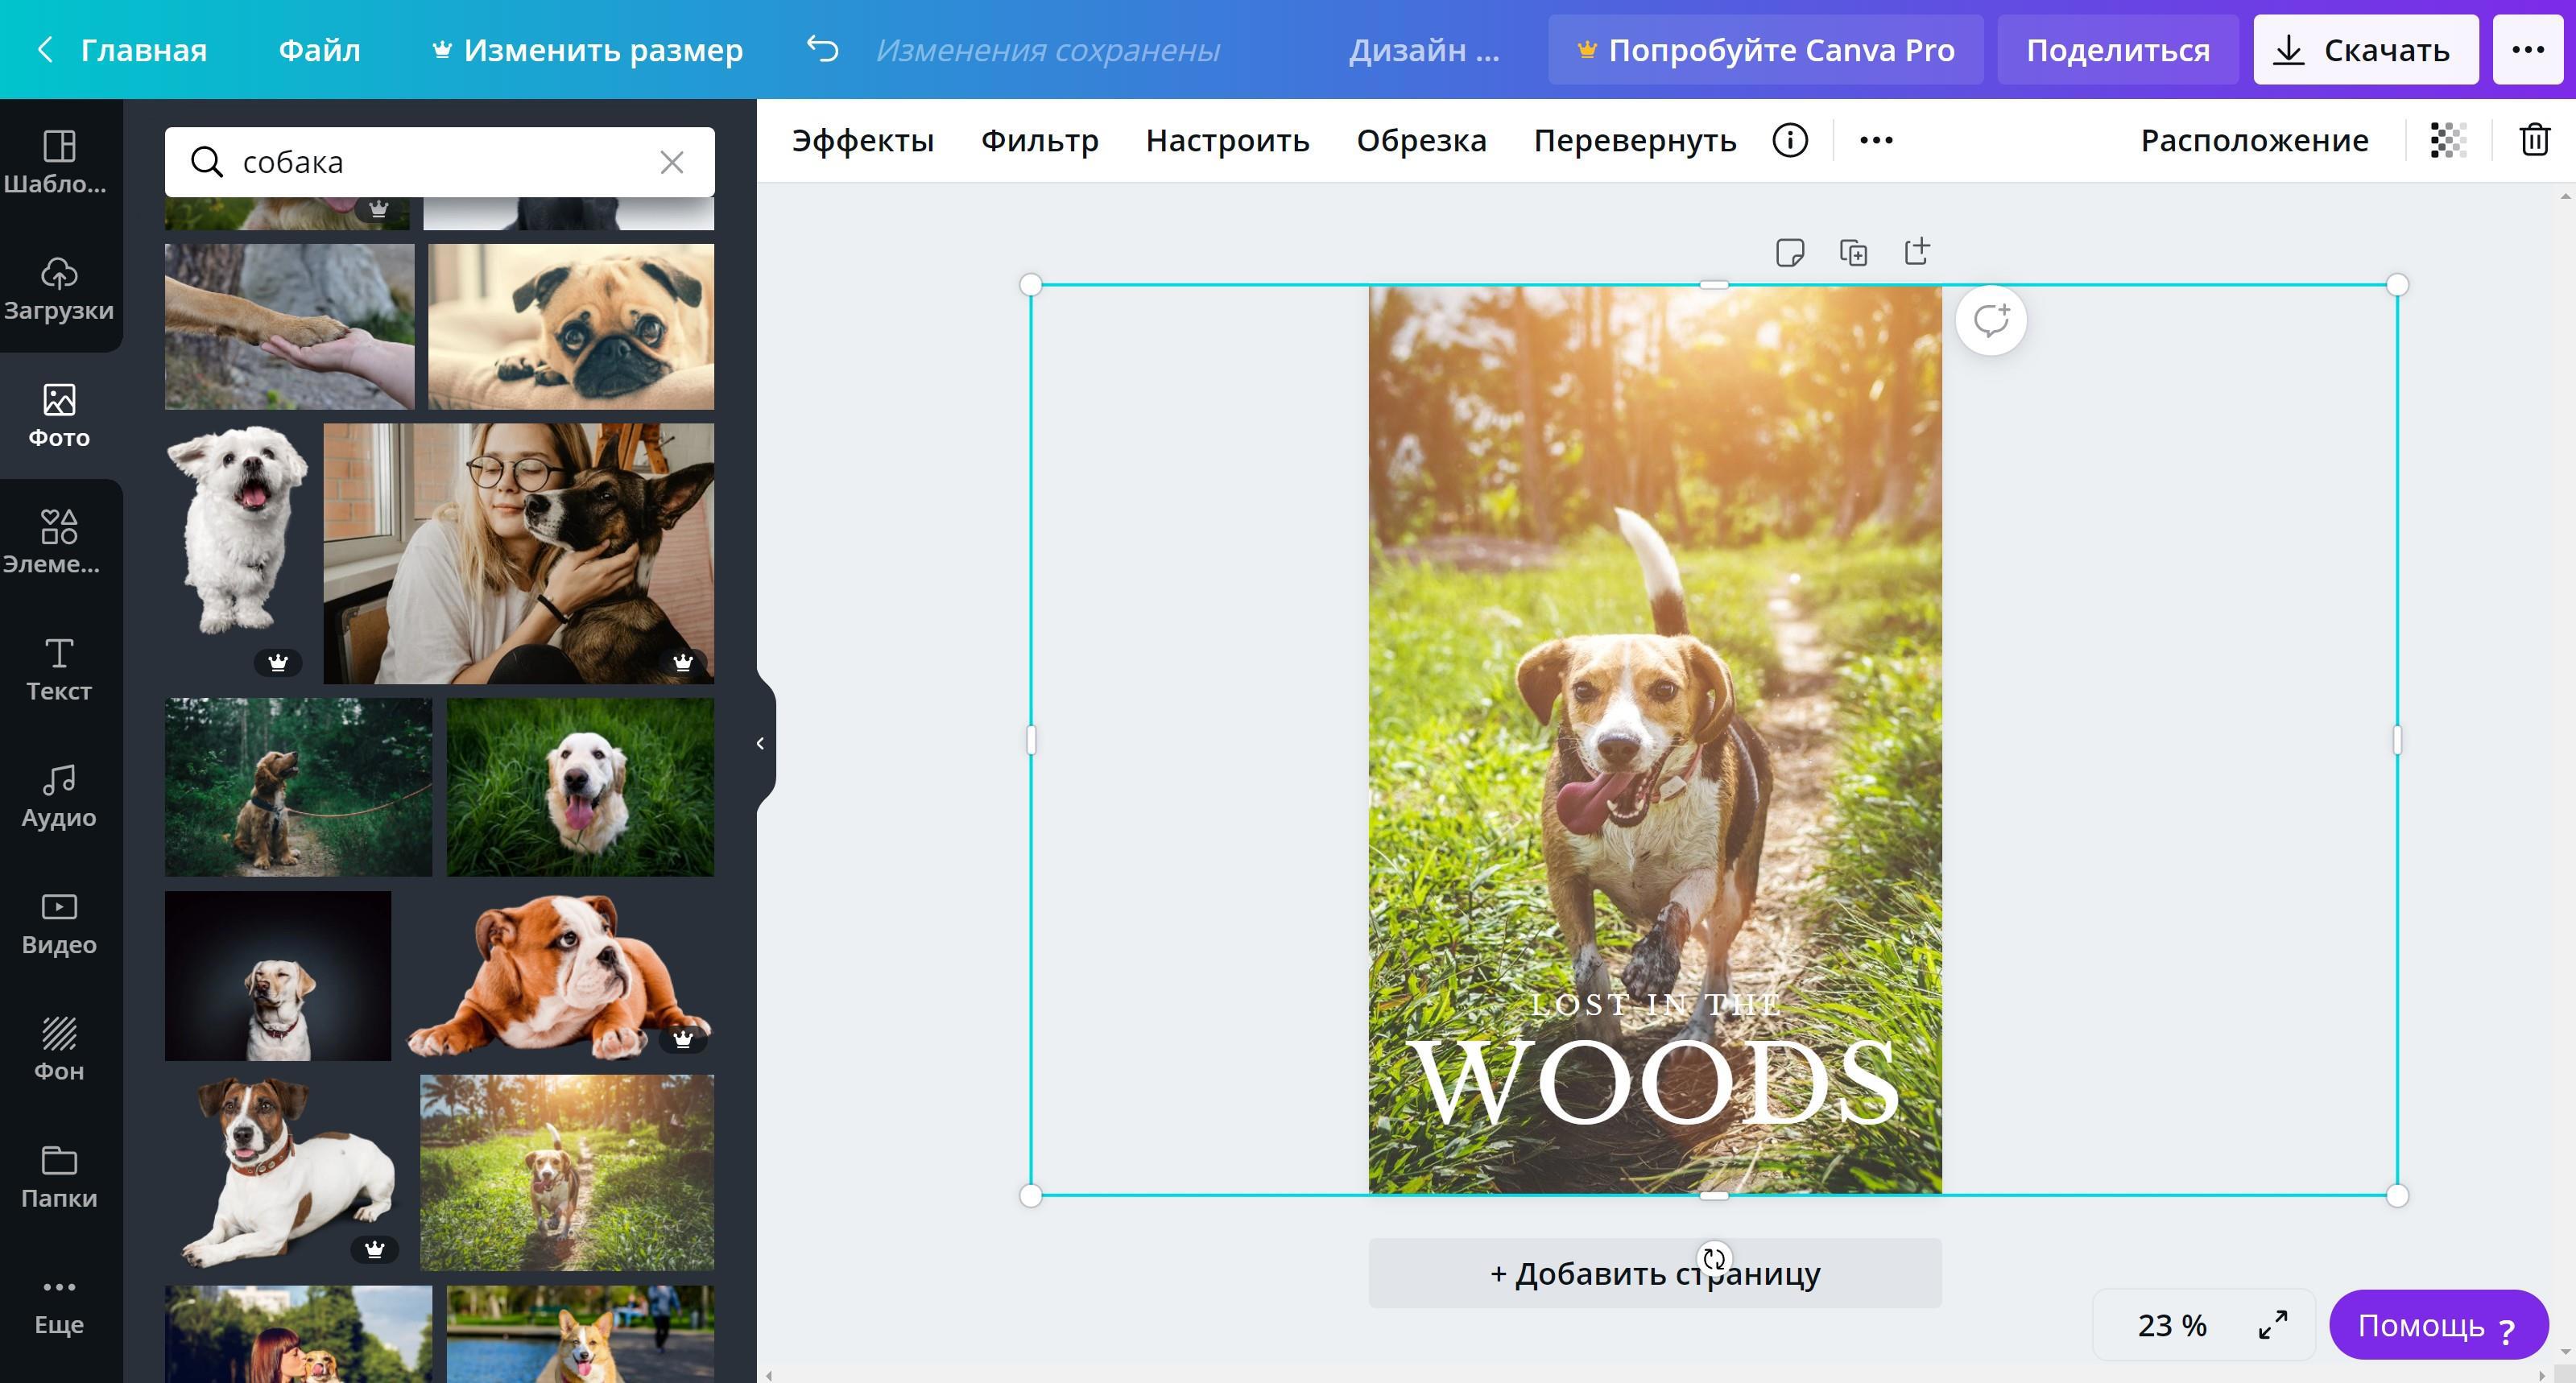Click the undo arrow icon
Screen dimensions: 2576x1383
822,49
